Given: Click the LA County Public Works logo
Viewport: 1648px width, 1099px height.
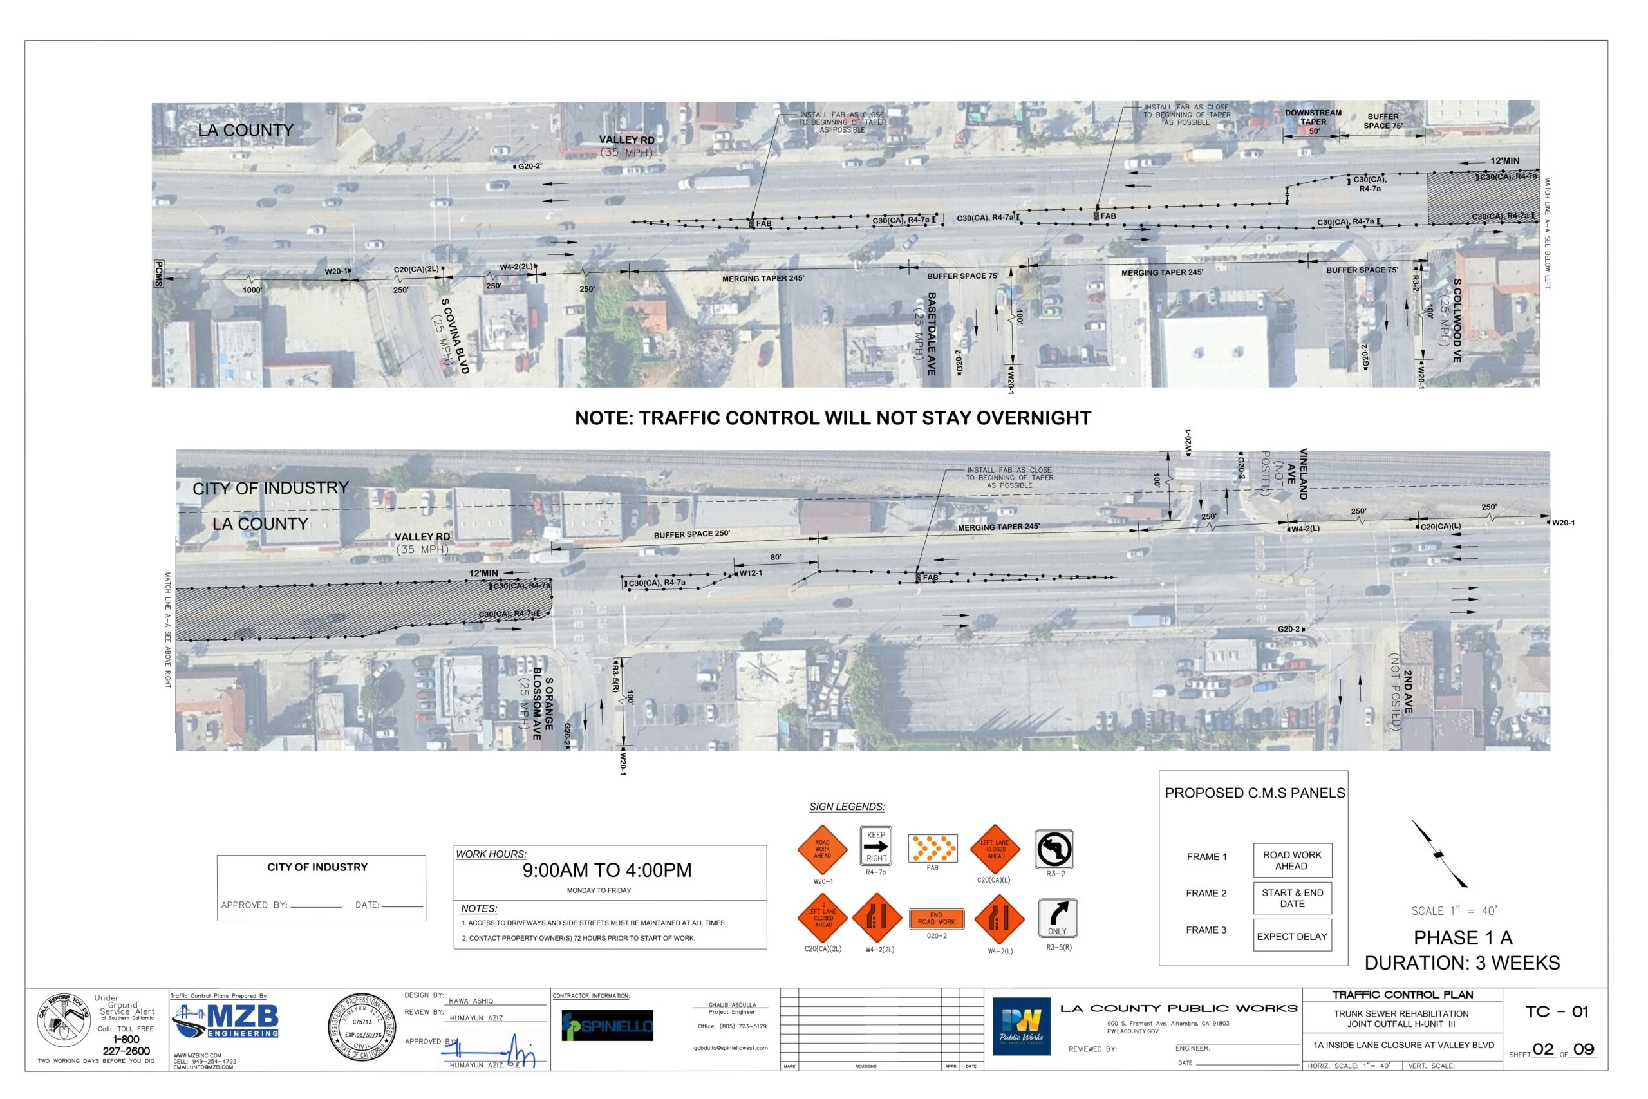Looking at the screenshot, I should [x=1021, y=1026].
